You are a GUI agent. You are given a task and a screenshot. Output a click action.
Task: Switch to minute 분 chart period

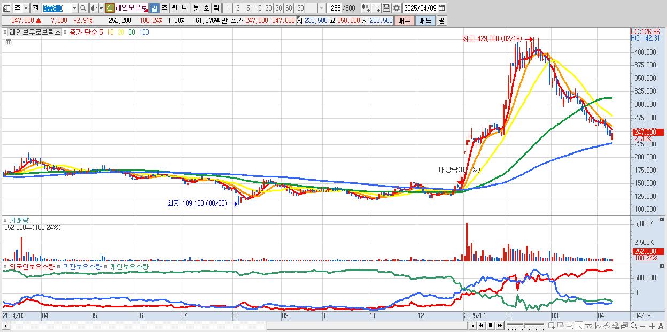[x=196, y=8]
